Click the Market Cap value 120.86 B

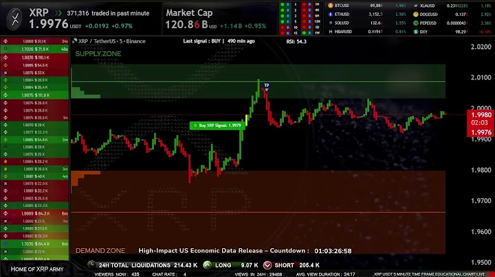click(186, 25)
